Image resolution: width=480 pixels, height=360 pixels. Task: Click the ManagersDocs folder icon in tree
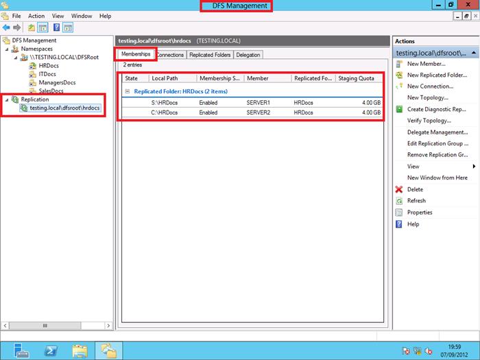click(x=33, y=83)
